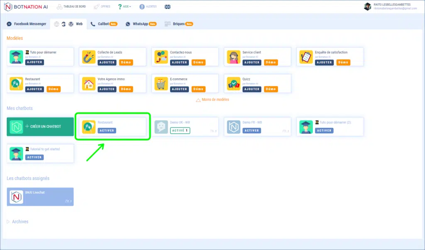Toggle the Demo UK - WB active status
The width and height of the screenshot is (425, 250).
pyautogui.click(x=180, y=130)
